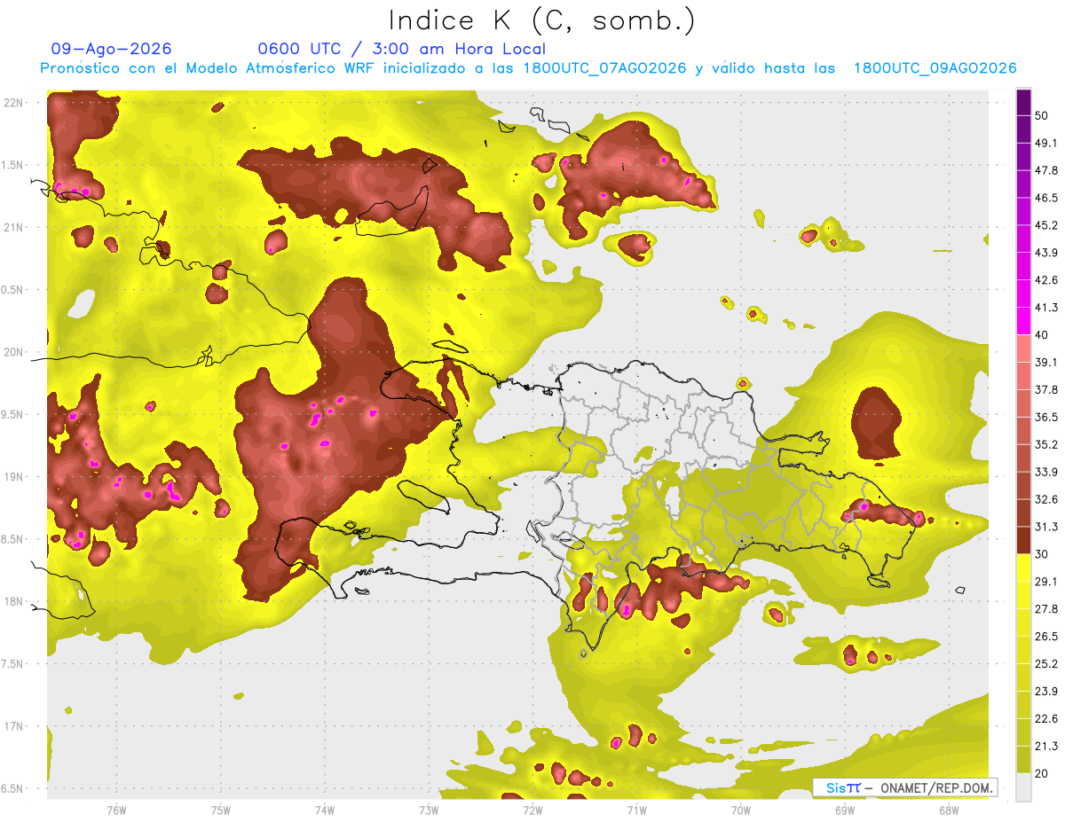
Task: Click the colorbar value "39.1"
Action: coord(1046,363)
